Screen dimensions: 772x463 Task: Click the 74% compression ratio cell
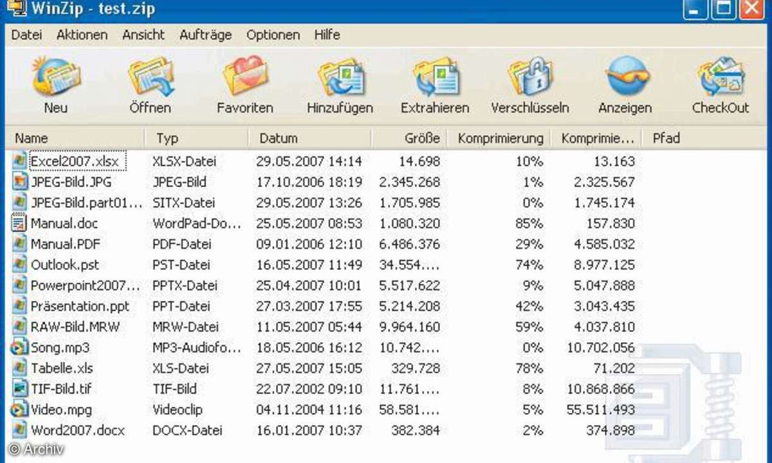click(529, 264)
